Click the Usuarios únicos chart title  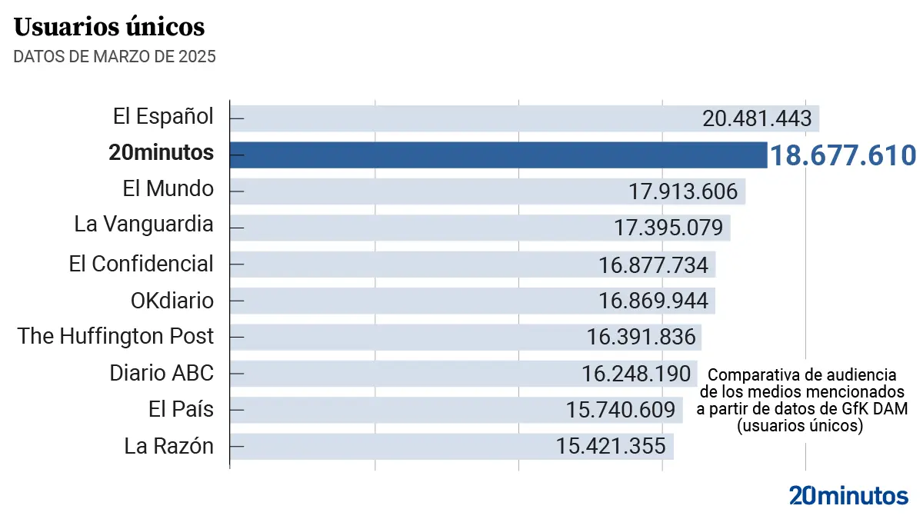109,28
